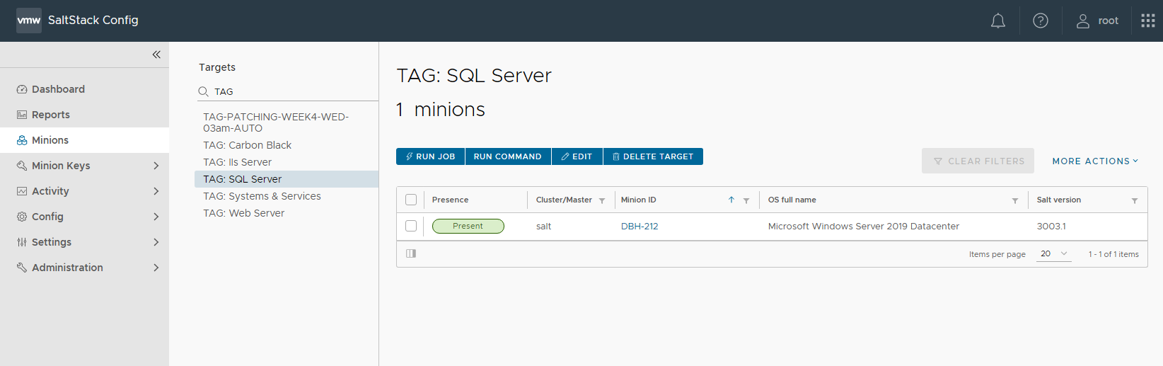Click the column picker icon below table
This screenshot has width=1163, height=366.
pyautogui.click(x=411, y=253)
